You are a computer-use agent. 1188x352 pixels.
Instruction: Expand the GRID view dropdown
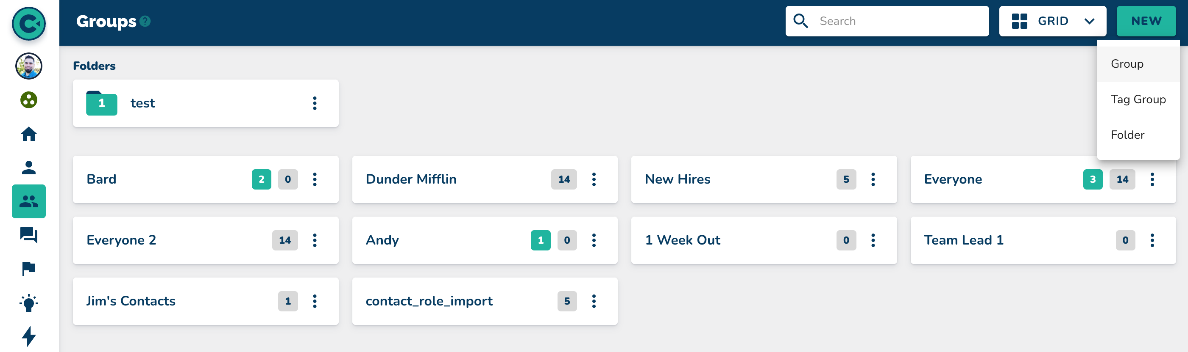(1052, 21)
